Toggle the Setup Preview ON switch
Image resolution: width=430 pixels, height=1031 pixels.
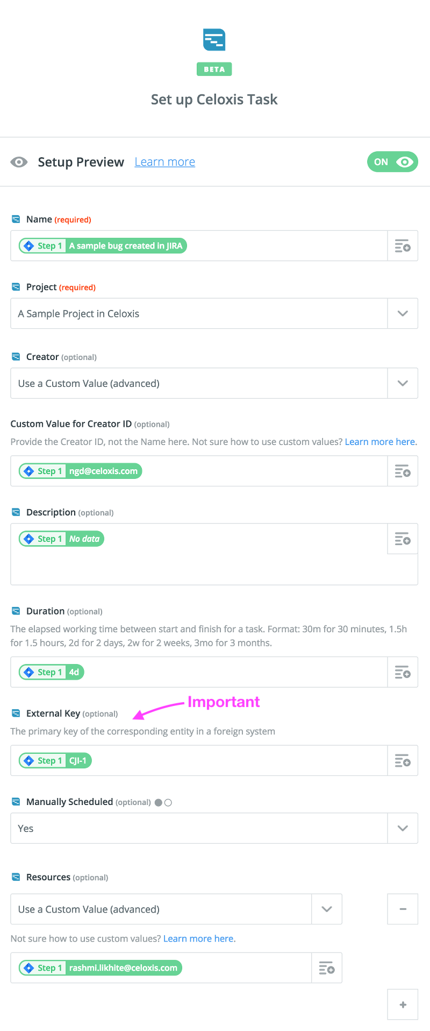[392, 162]
